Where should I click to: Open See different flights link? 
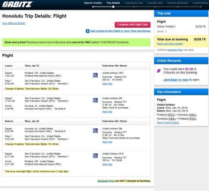(x=14, y=23)
